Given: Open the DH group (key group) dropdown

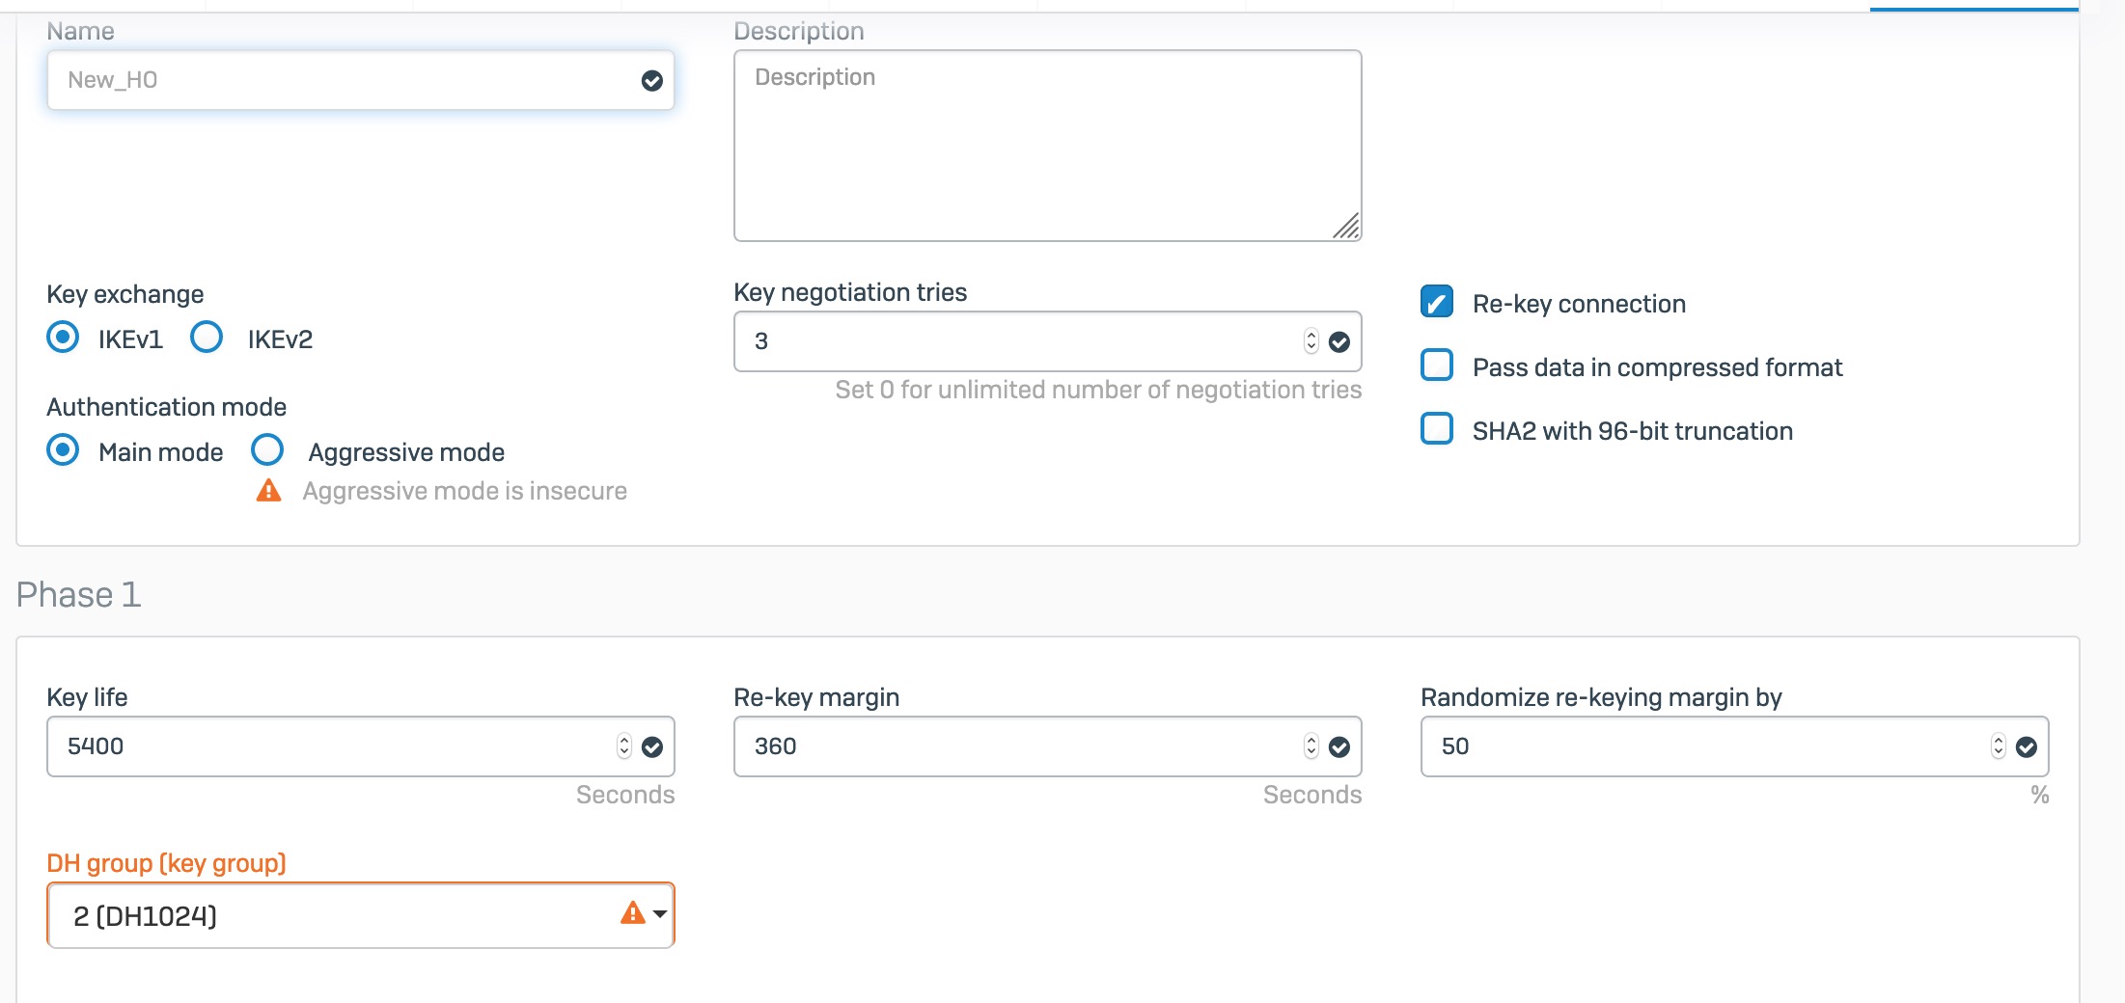Looking at the screenshot, I should click(x=361, y=915).
